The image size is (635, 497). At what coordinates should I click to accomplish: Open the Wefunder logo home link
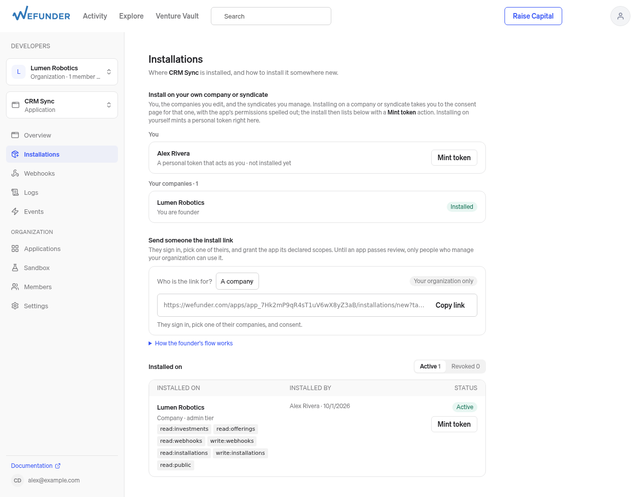(x=41, y=14)
